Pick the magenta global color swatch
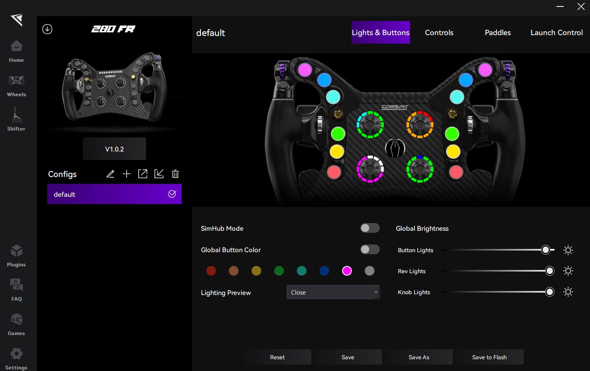Screen dimensions: 590x371 (x=347, y=271)
